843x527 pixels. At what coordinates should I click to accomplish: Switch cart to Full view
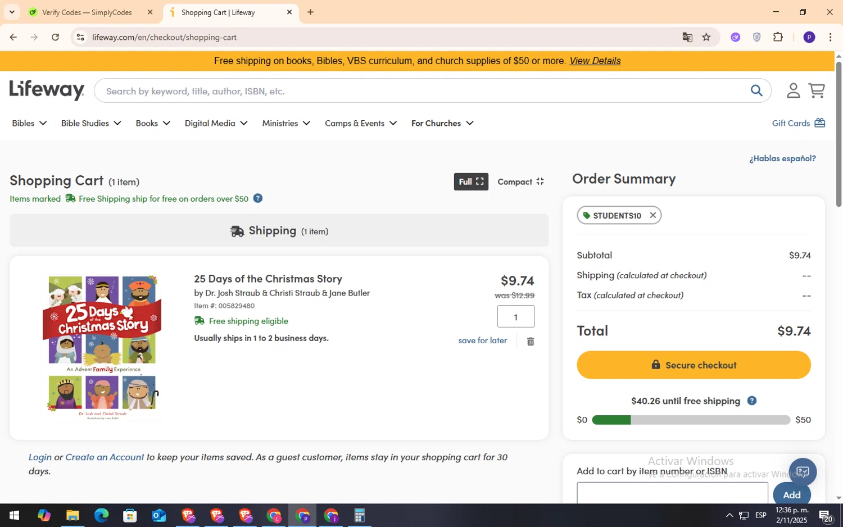coord(471,181)
